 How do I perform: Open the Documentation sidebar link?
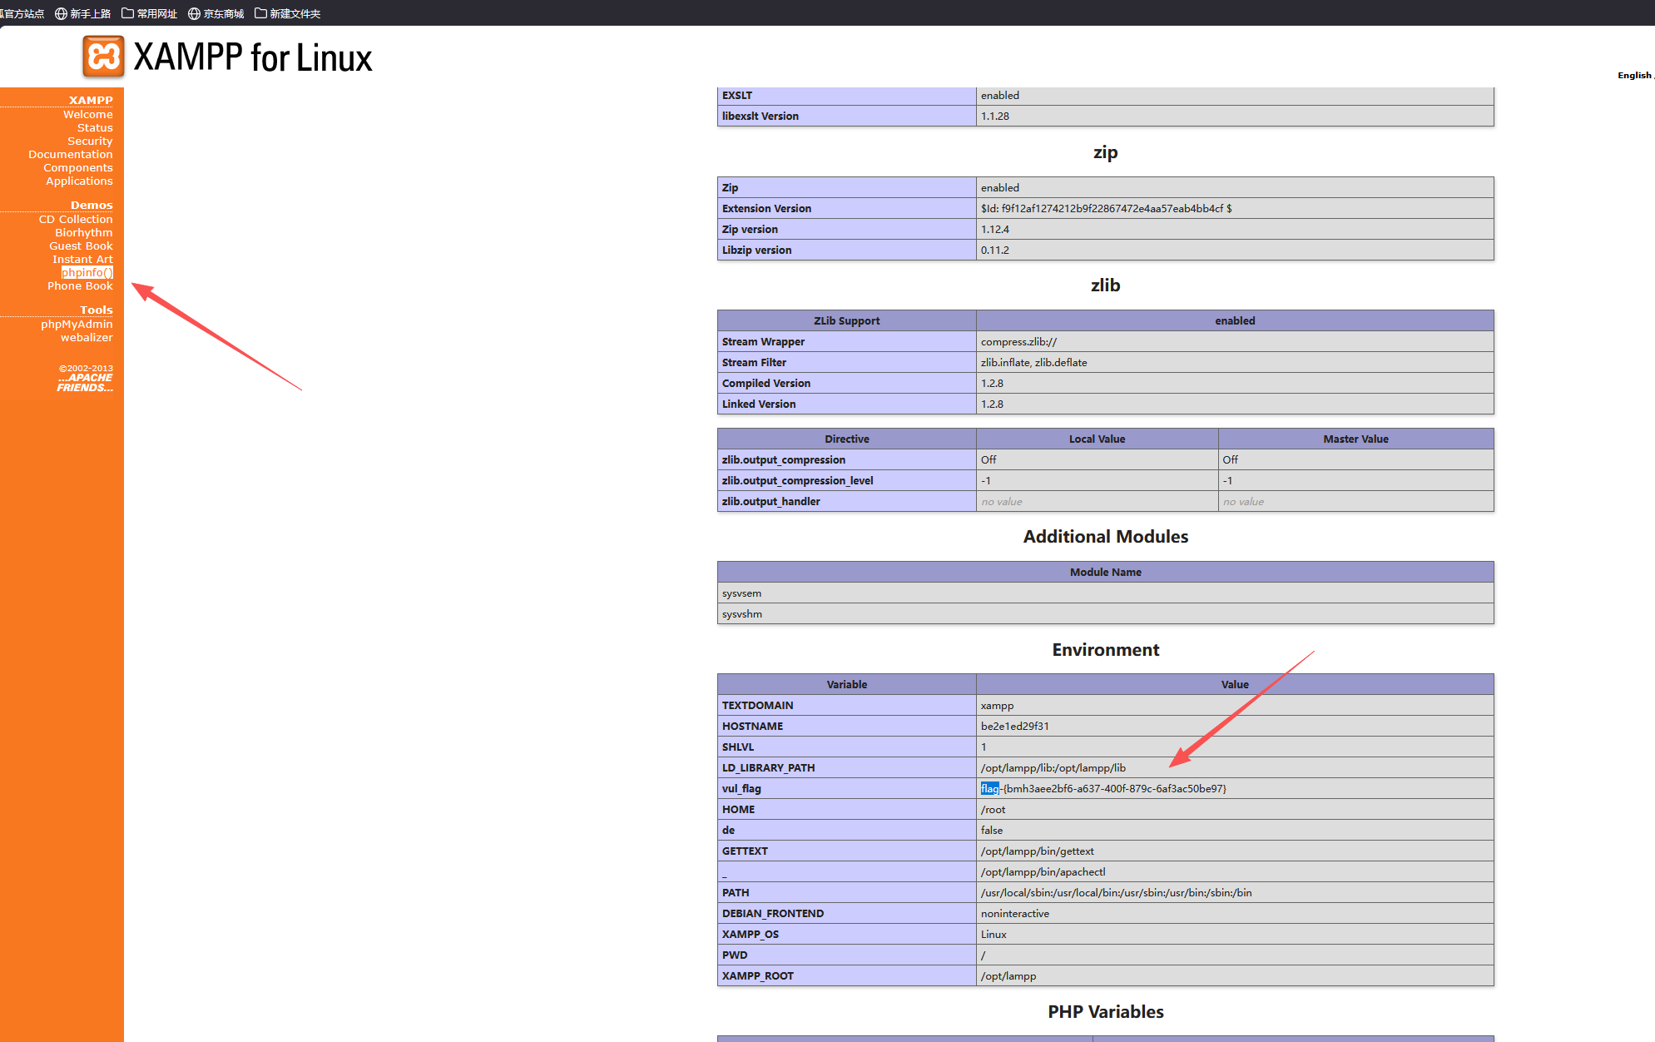[x=71, y=154]
